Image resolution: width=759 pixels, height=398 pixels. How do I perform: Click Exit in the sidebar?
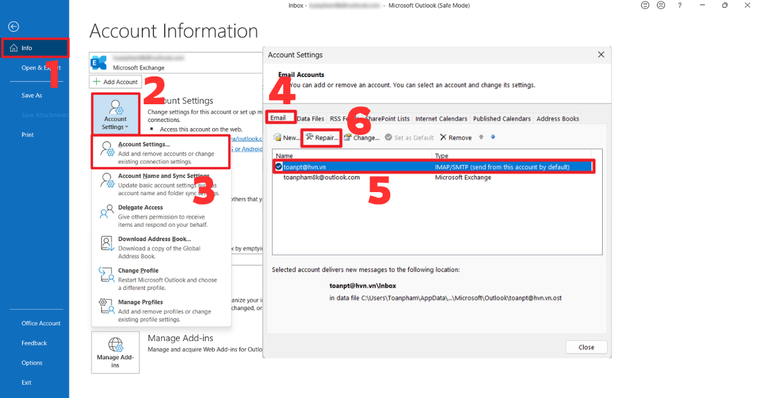[27, 382]
